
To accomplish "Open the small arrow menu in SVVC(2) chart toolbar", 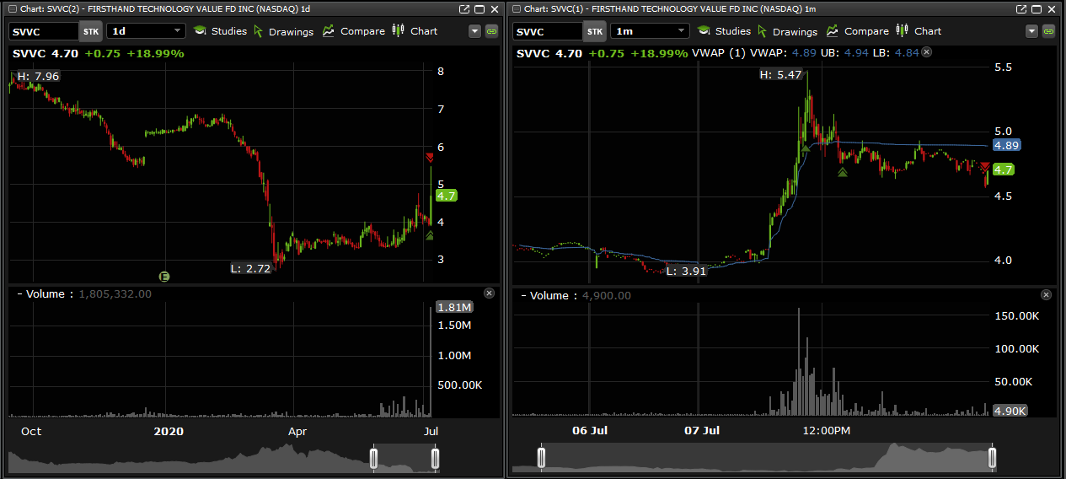I will pyautogui.click(x=474, y=31).
